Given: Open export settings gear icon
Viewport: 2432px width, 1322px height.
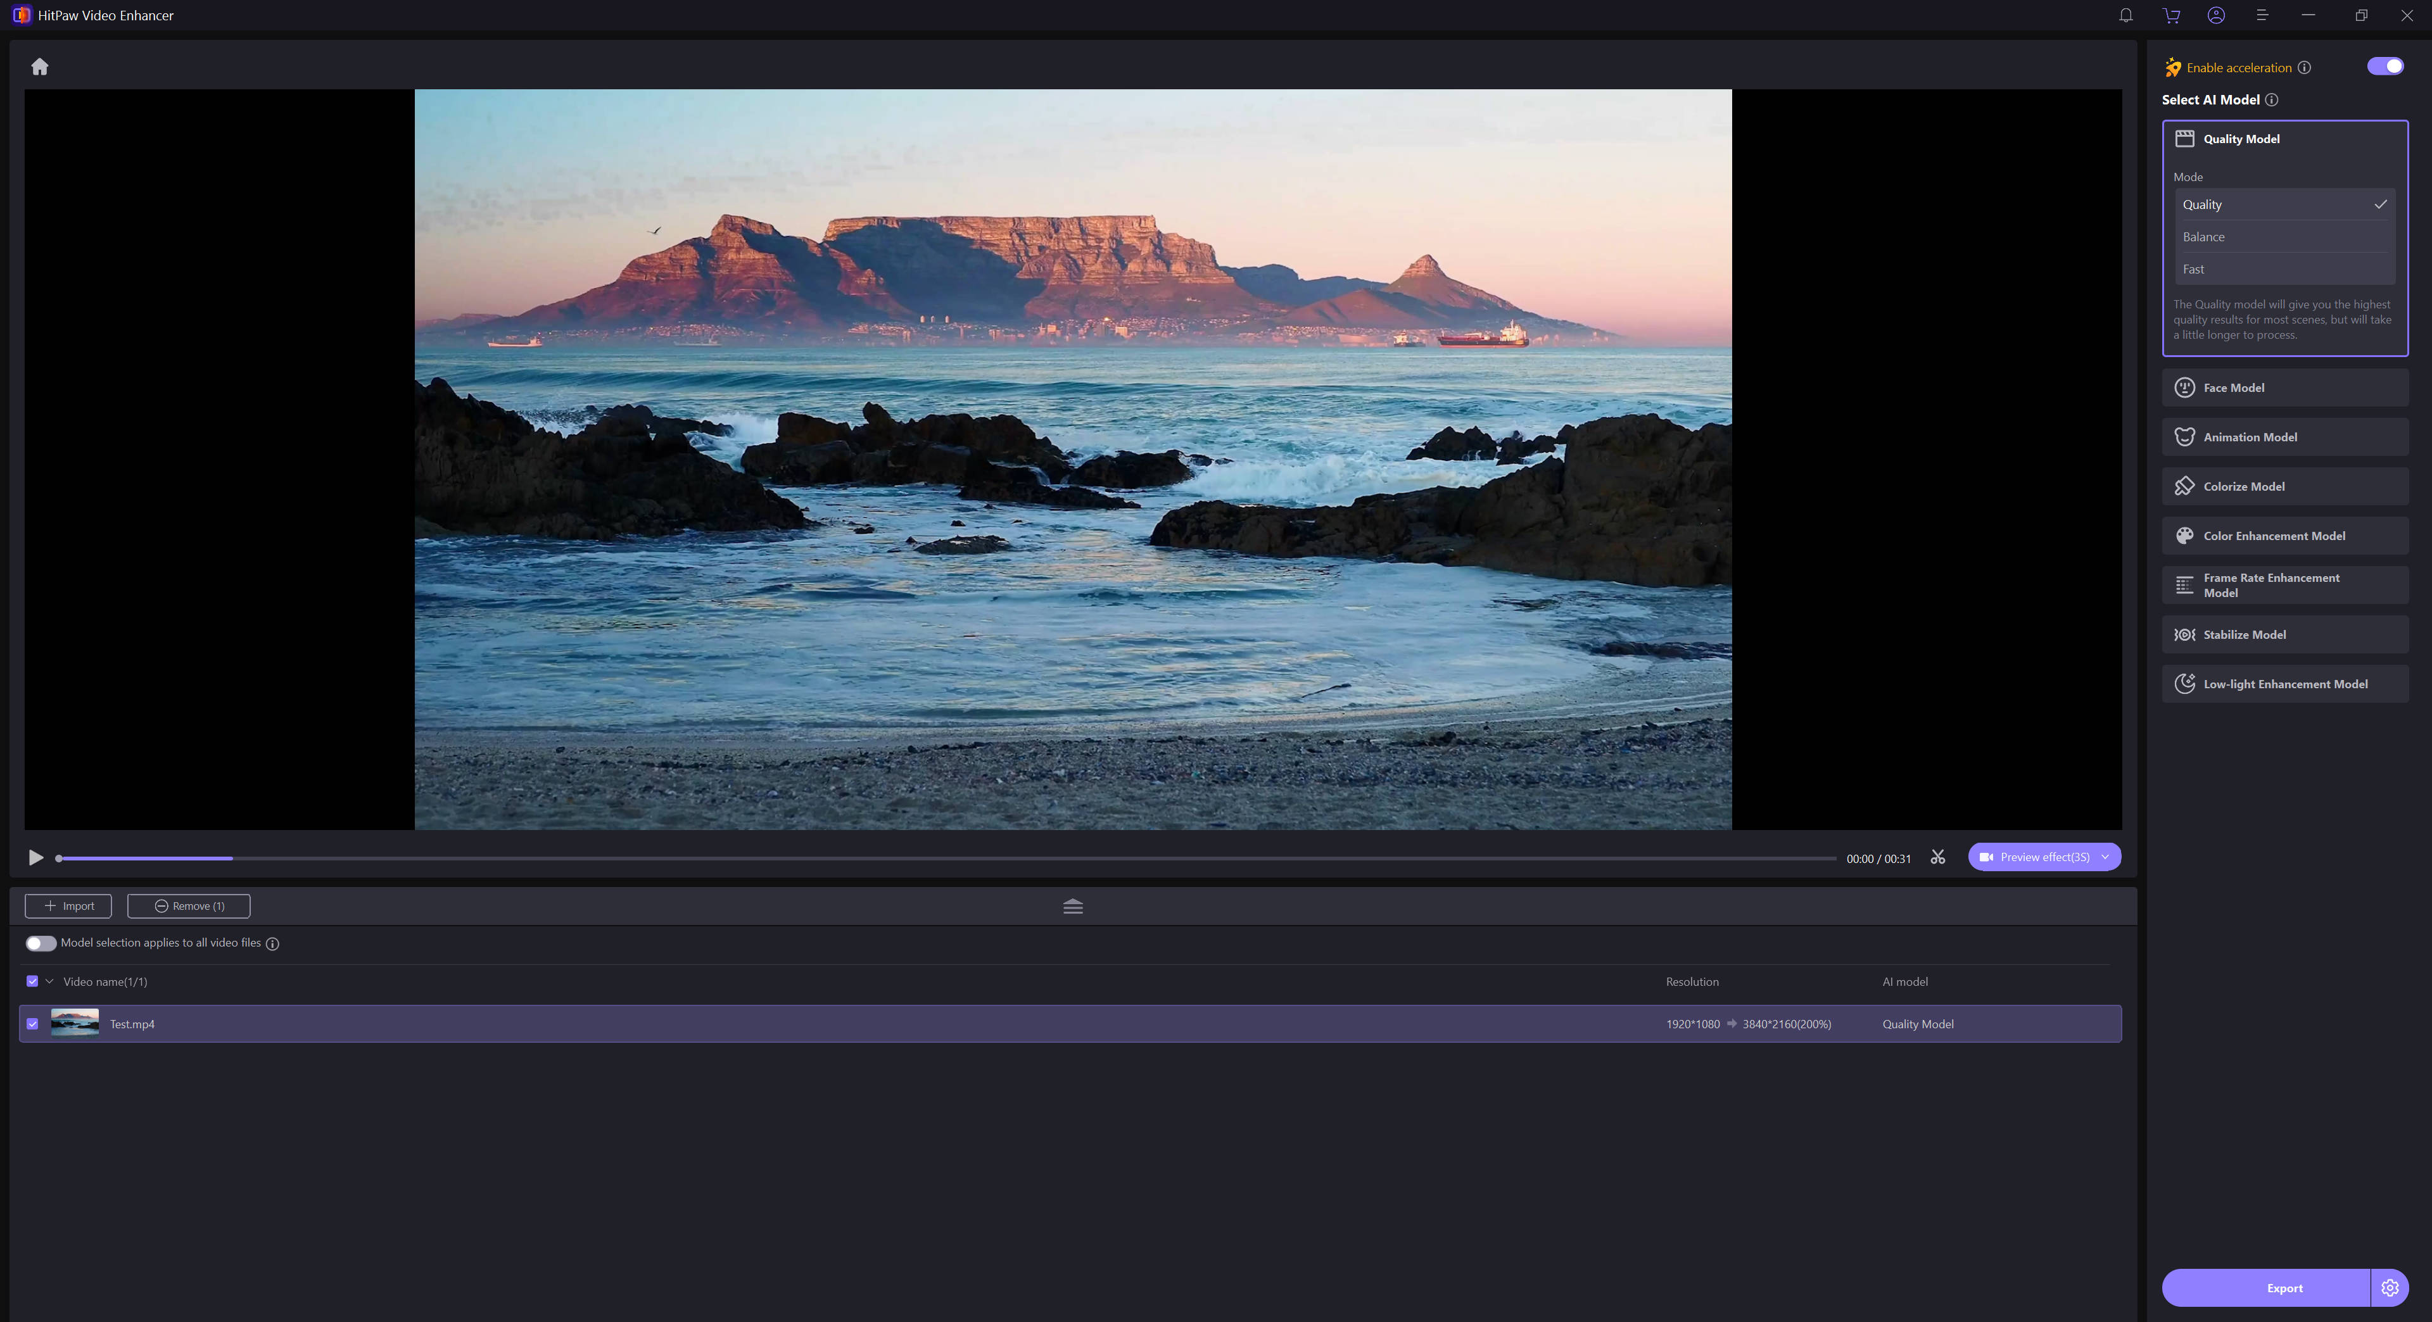Looking at the screenshot, I should click(2390, 1287).
